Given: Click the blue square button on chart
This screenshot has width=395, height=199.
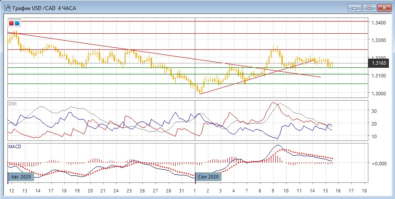Looking at the screenshot, I should pos(17,23).
